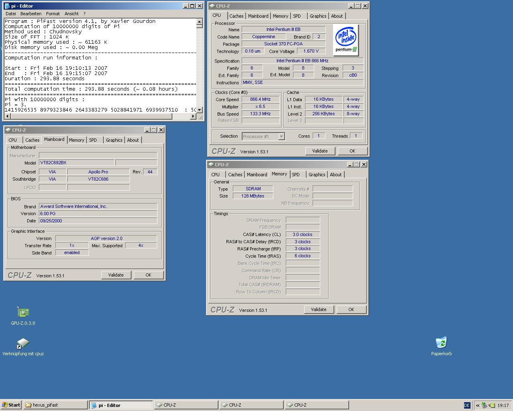513x411 pixels.
Task: Click Validate in CPU-Z CPU window
Action: 320,151
